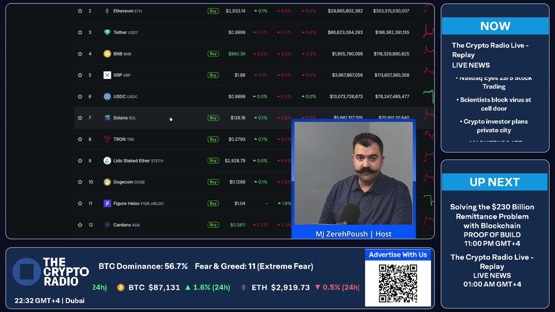555x312 pixels.
Task: Click the Advertise With Us label
Action: 398,255
